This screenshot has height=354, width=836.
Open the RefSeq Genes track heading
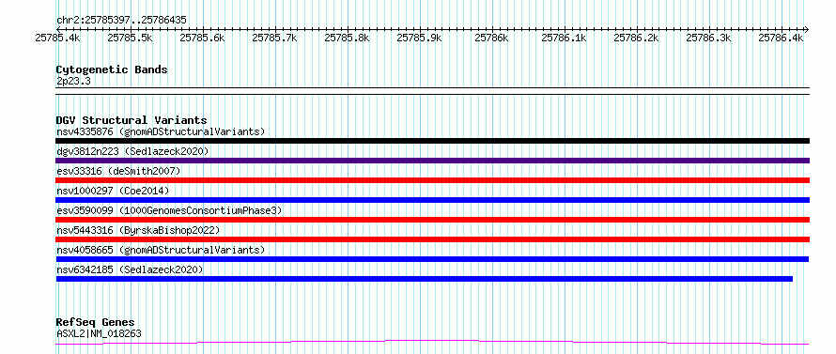[x=95, y=323]
